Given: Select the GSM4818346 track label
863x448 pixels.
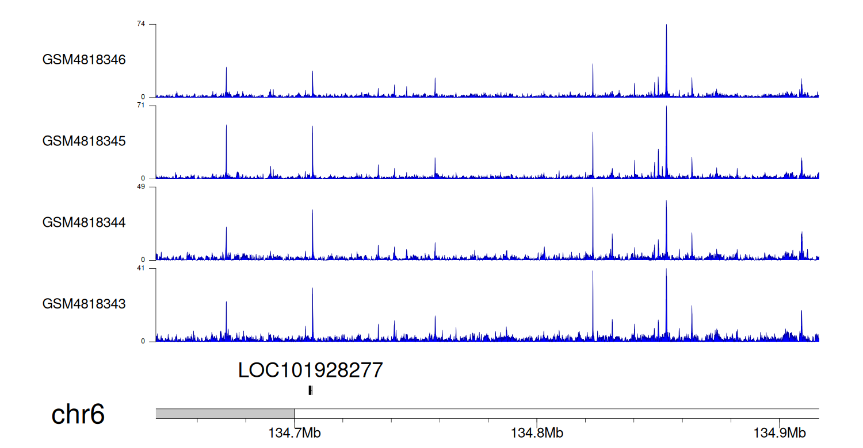Looking at the screenshot, I should (x=84, y=60).
